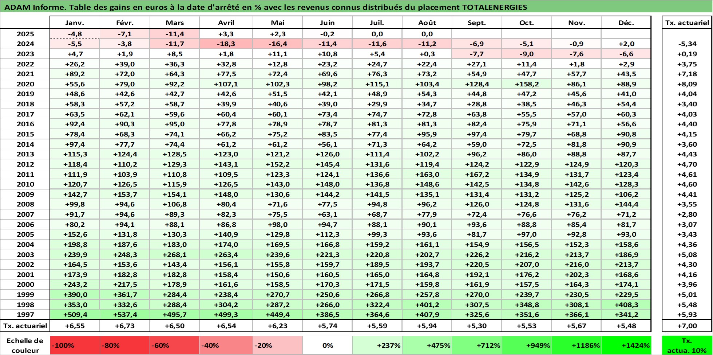713x355 pixels.
Task: Click the +408,3 cell in Déc. 1998
Action: tap(626, 305)
